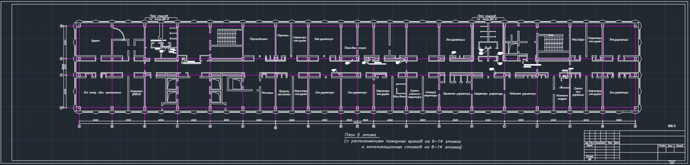Select the 'Председ месткома' label
This screenshot has width=690, height=165.
point(284,93)
